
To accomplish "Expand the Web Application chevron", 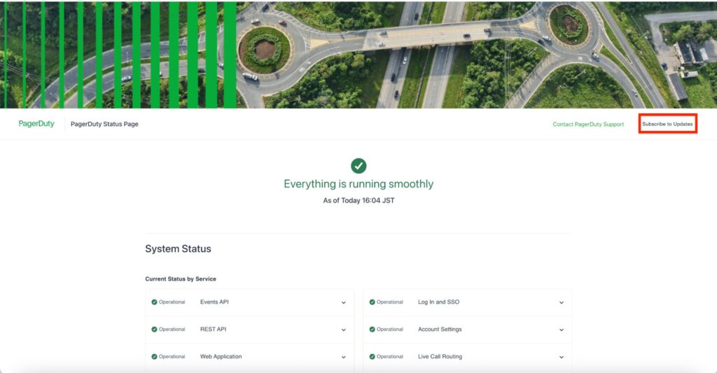I will point(343,357).
